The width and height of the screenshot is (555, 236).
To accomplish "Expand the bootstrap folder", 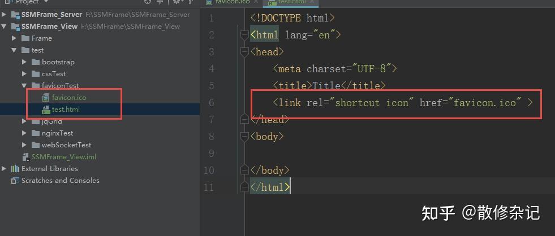I will 24,62.
